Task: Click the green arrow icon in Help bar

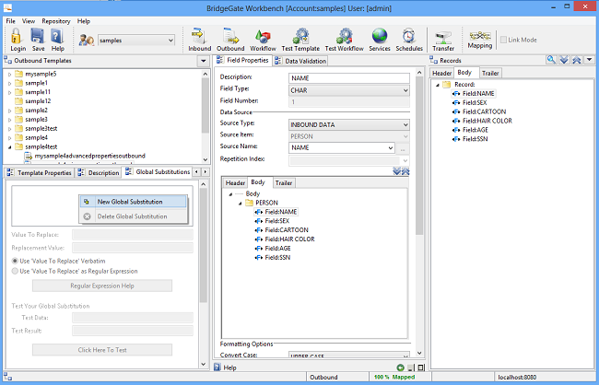Action: click(x=400, y=367)
